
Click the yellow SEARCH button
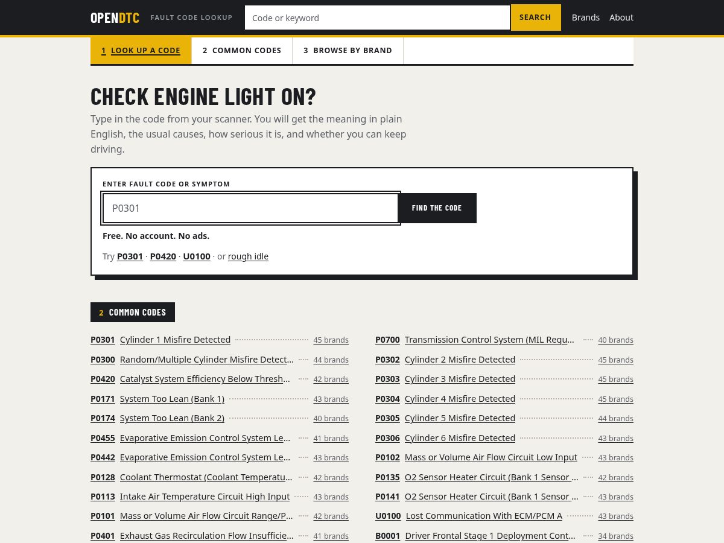click(x=535, y=17)
